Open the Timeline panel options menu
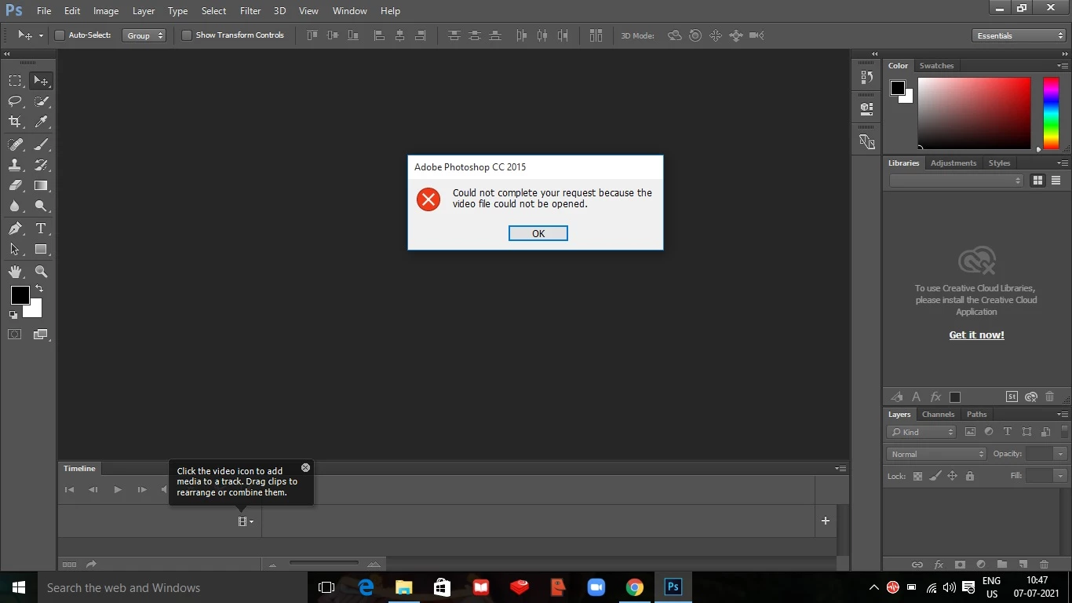The height and width of the screenshot is (603, 1072). coord(840,469)
